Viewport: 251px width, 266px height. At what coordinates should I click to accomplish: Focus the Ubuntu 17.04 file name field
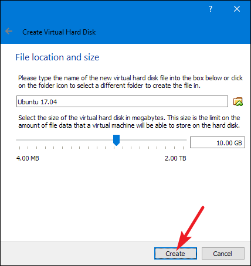coord(122,101)
